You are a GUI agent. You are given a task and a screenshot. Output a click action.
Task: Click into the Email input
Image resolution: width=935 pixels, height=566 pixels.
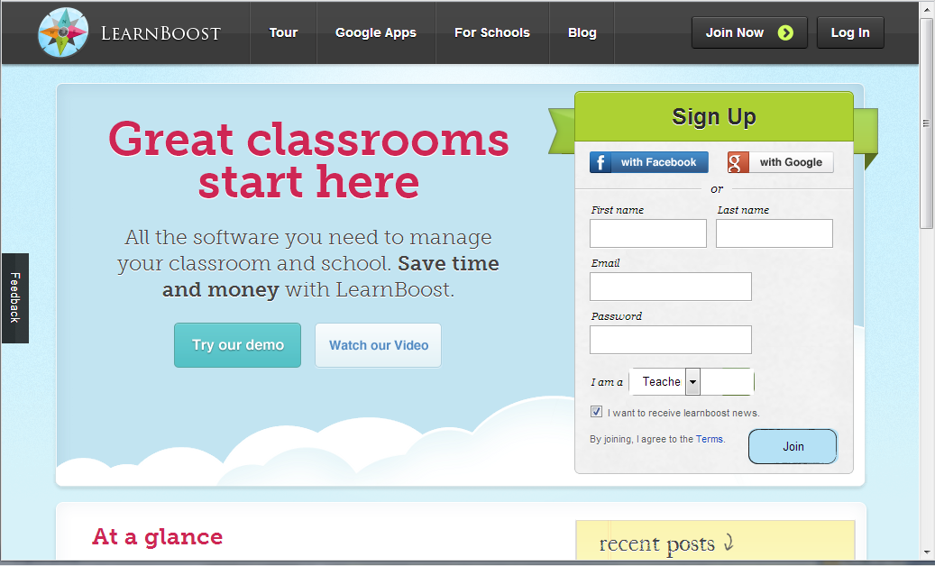pyautogui.click(x=670, y=287)
